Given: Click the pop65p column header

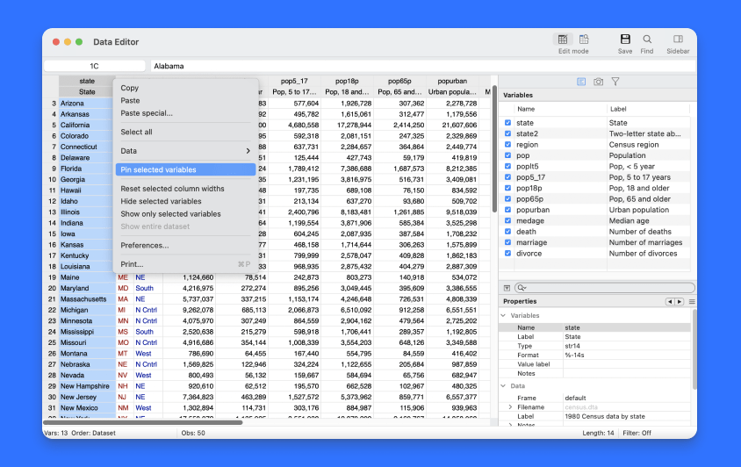Looking at the screenshot, I should click(399, 81).
